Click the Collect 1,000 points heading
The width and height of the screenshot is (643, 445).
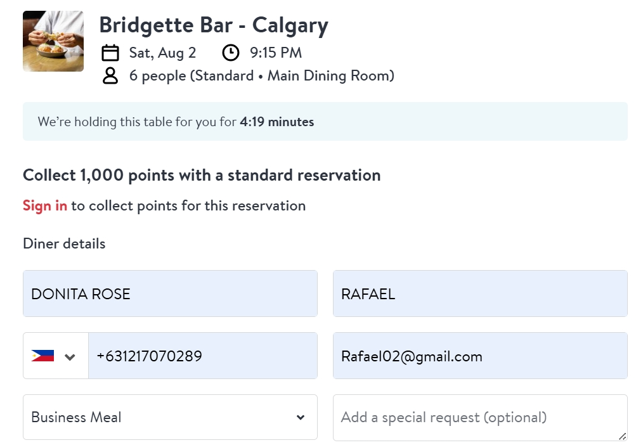(202, 176)
